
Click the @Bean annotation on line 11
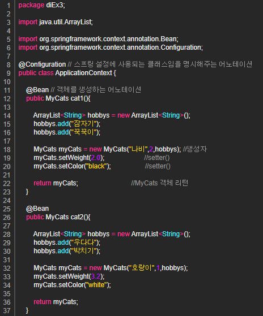(x=37, y=90)
